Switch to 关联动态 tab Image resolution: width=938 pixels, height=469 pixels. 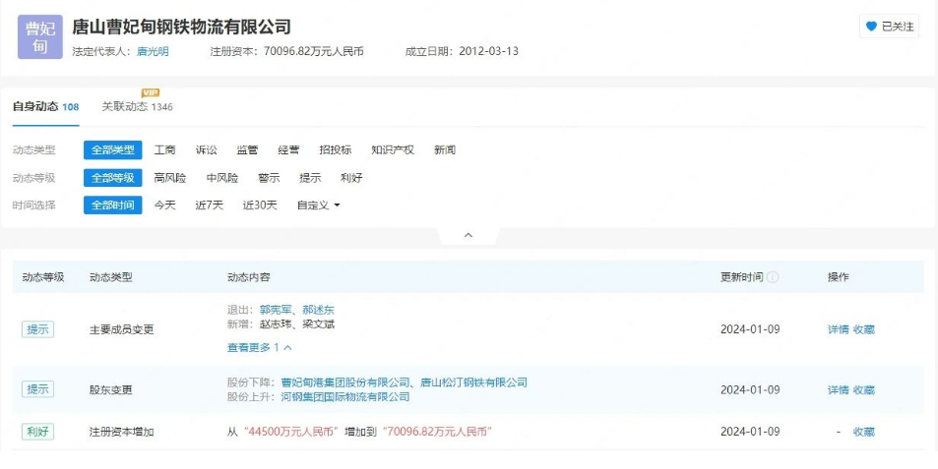137,107
